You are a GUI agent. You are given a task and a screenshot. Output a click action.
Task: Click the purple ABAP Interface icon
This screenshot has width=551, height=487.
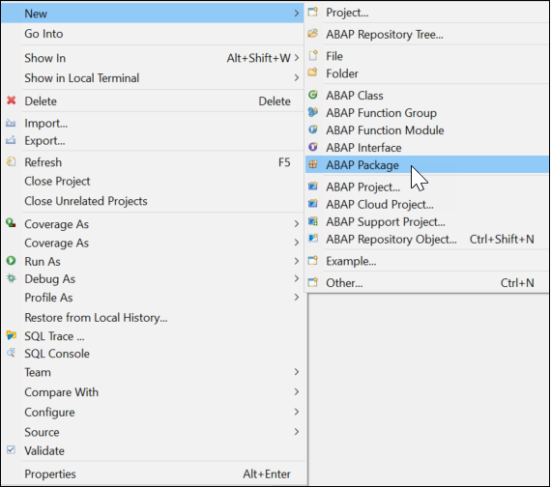[313, 147]
